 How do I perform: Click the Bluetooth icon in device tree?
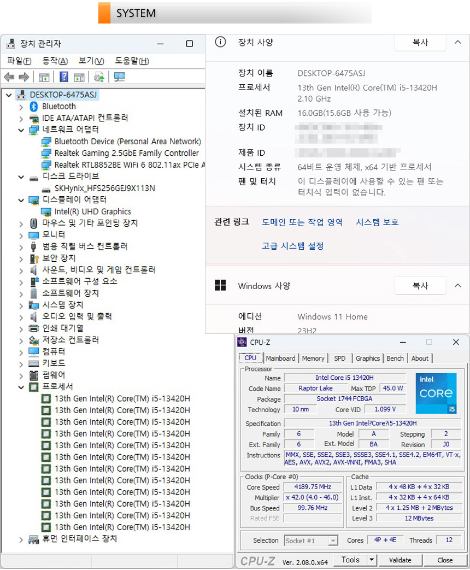click(33, 107)
